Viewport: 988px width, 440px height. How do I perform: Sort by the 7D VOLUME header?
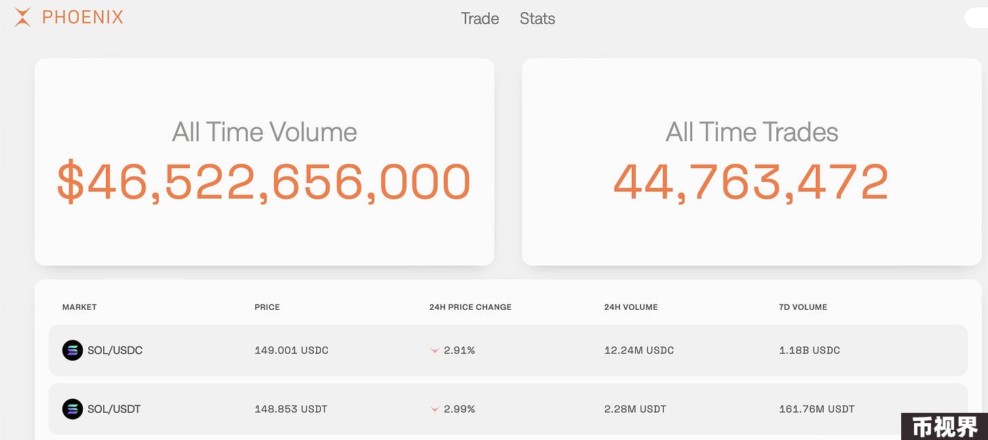pos(803,307)
